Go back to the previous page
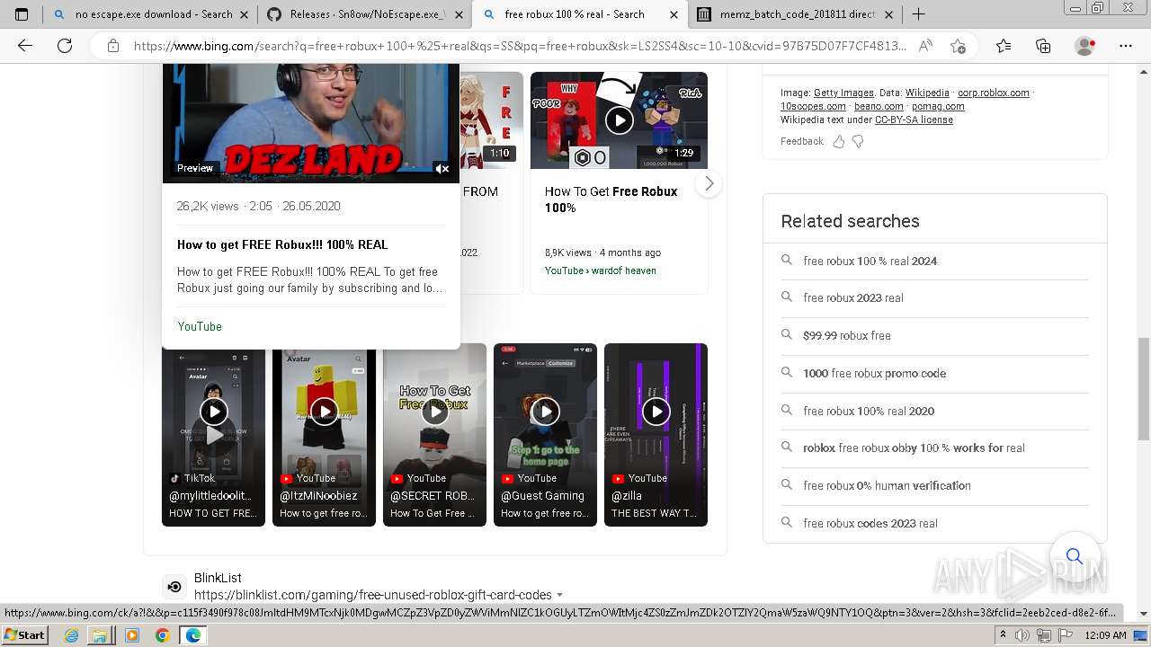 (25, 46)
